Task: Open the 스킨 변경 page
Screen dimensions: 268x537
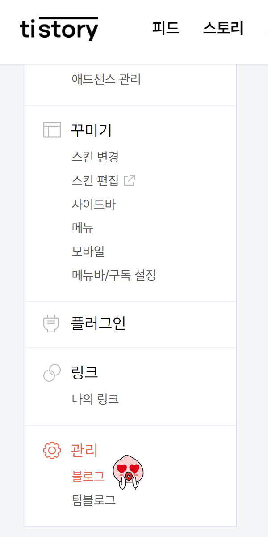Action: tap(96, 157)
